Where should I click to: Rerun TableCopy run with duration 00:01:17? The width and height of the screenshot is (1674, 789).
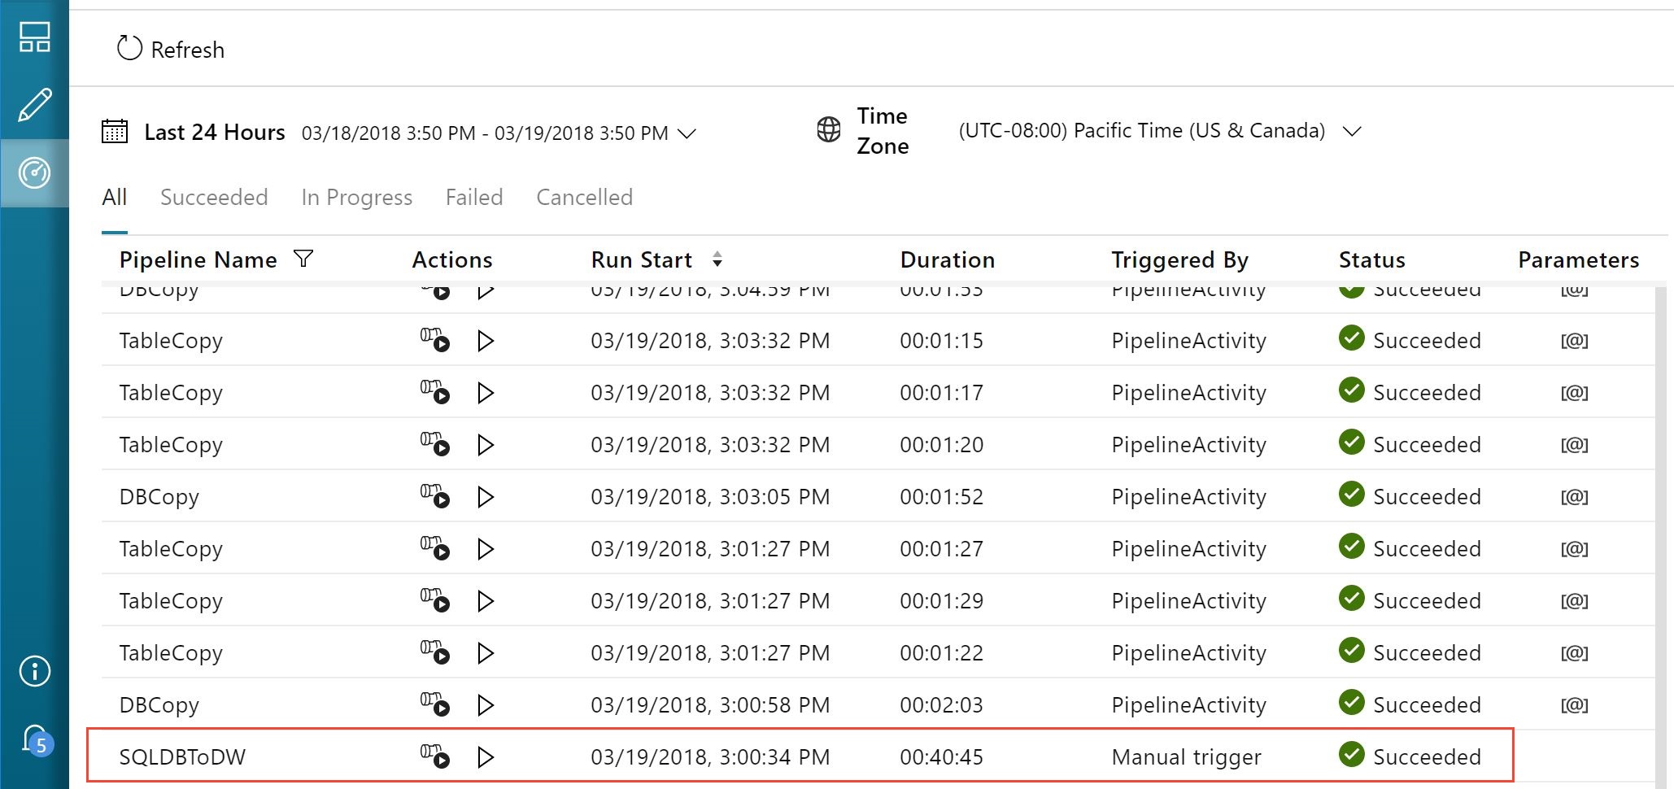tap(486, 393)
